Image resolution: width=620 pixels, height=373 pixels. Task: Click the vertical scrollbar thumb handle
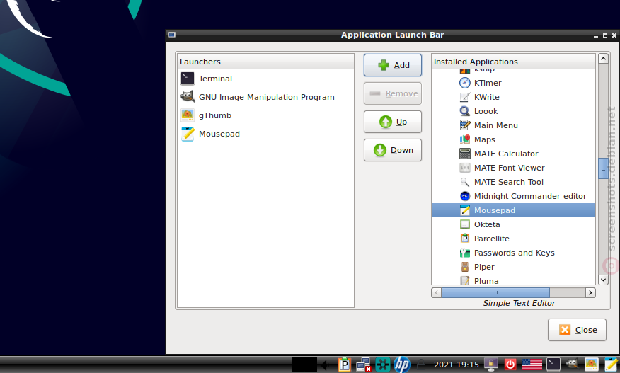pyautogui.click(x=603, y=168)
